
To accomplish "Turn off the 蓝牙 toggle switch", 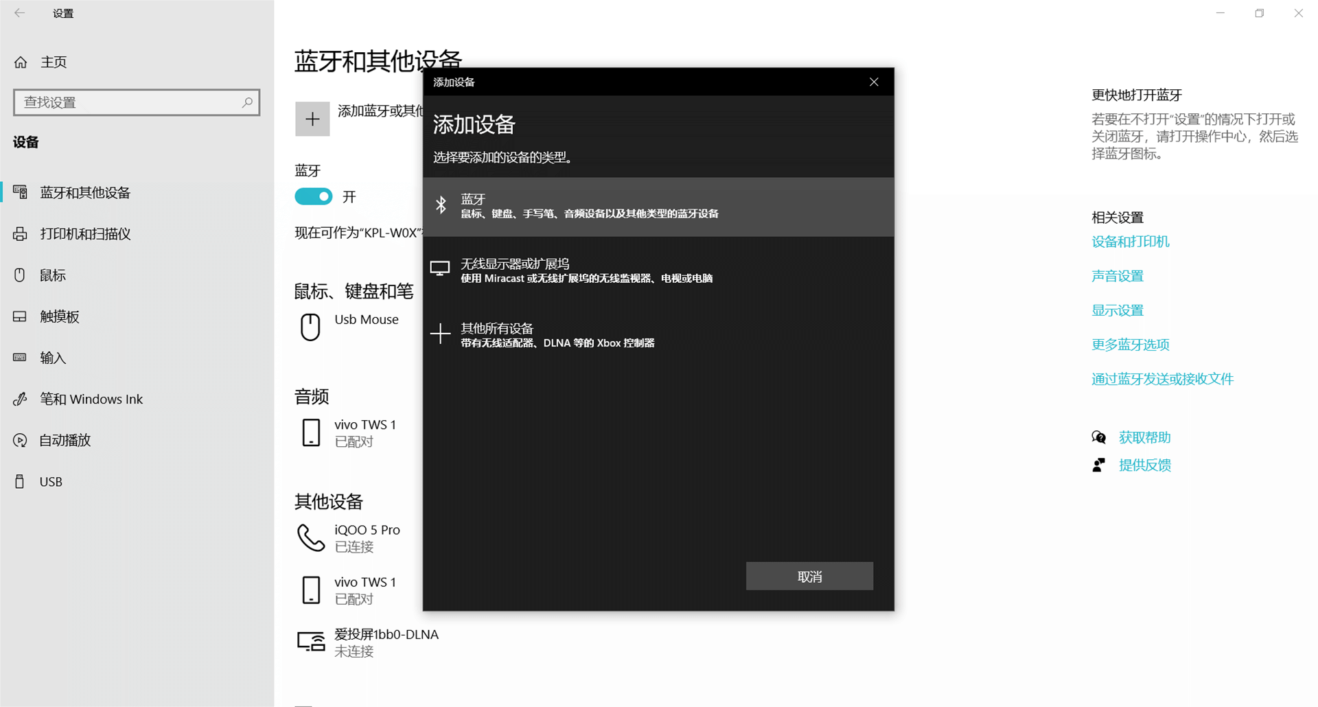I will (314, 197).
